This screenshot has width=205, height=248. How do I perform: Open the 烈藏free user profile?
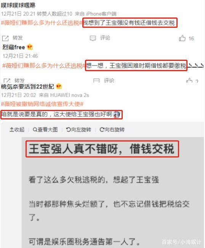coord(14,47)
